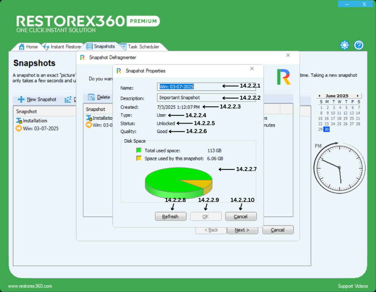
Task: Cancel the Snapshot Properties dialog
Action: (241, 216)
